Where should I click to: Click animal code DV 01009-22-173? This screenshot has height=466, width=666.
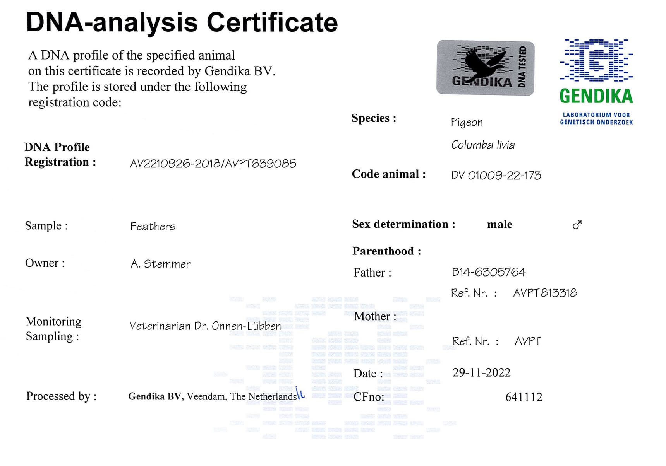point(496,176)
